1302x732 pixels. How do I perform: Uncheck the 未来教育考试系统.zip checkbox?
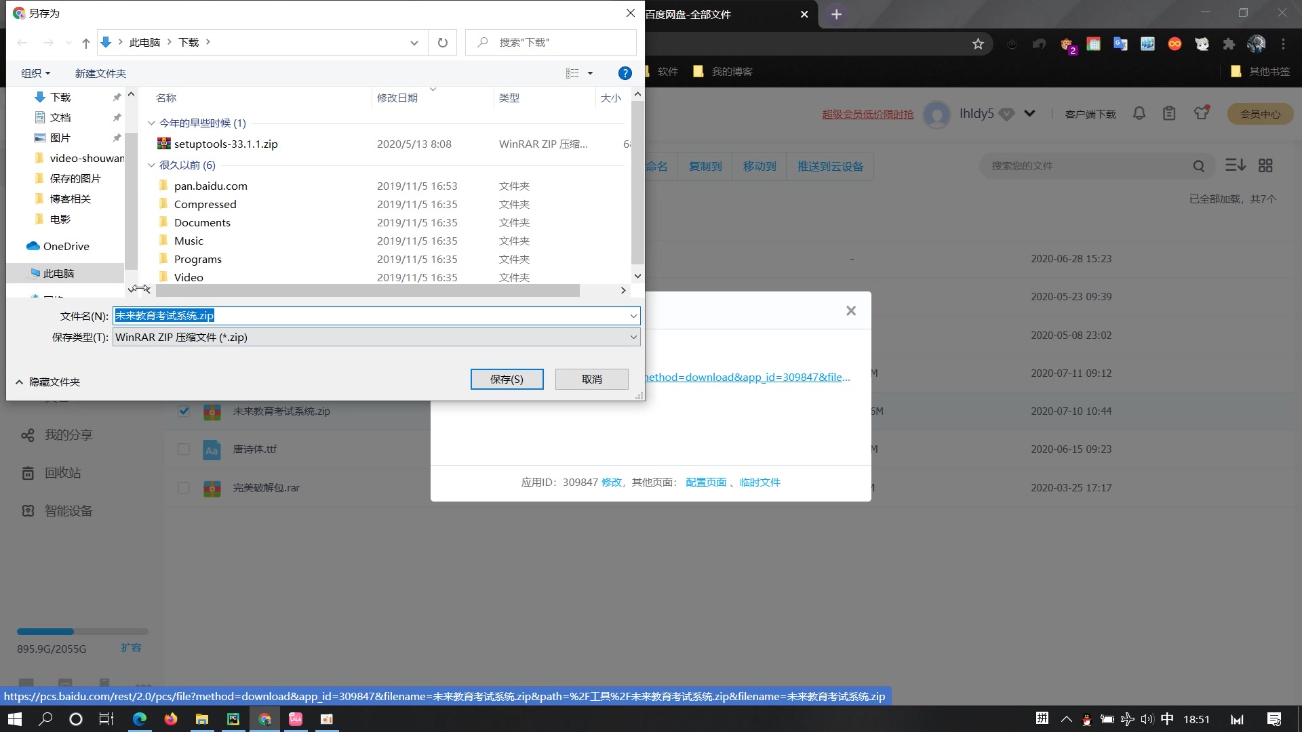[x=183, y=411]
